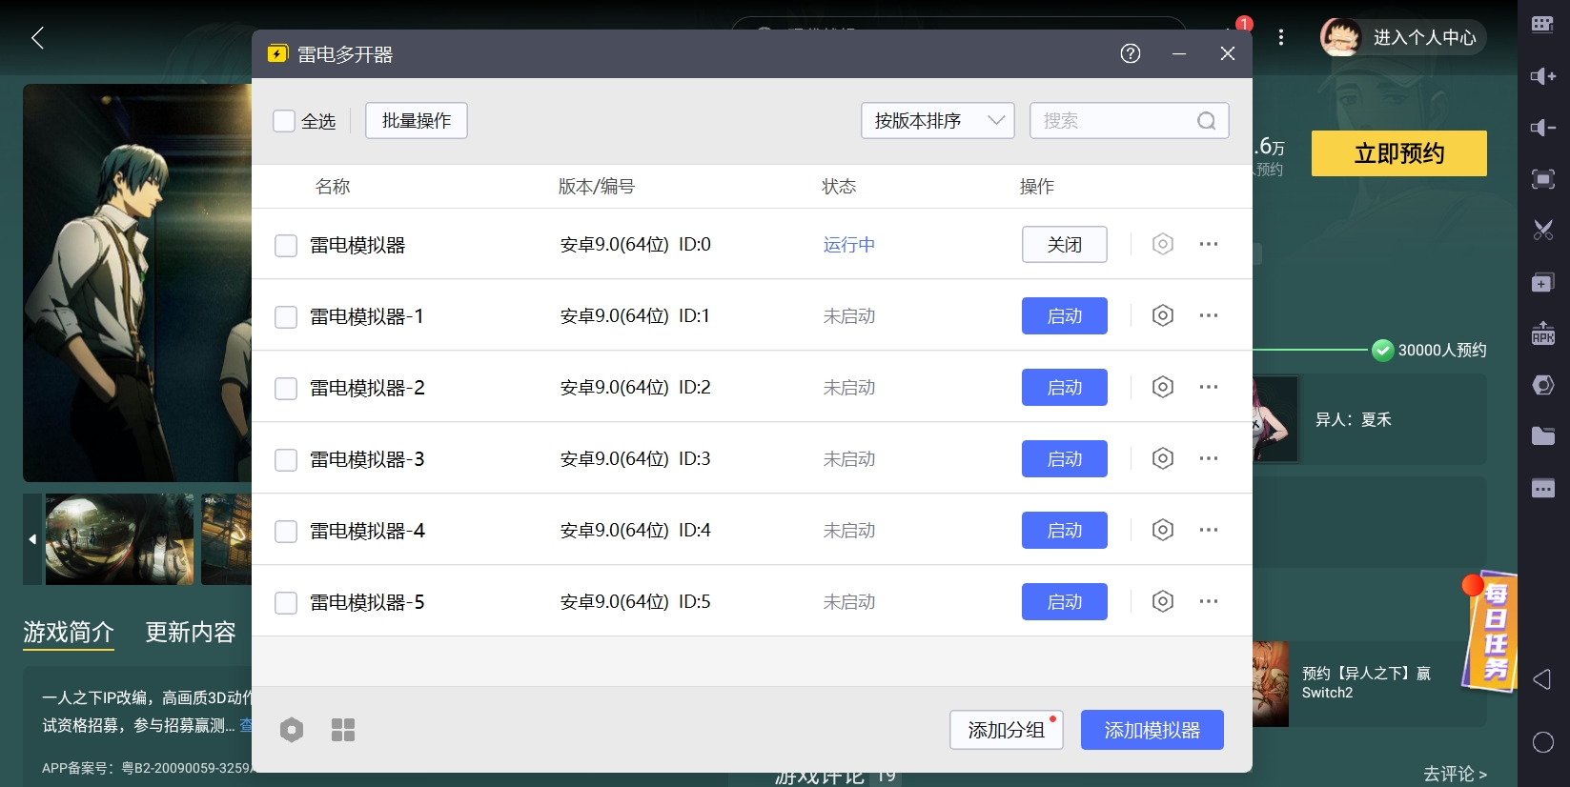Screen dimensions: 1570x787
Task: Select the checkbox for 雷电模拟器-5
Action: [286, 602]
